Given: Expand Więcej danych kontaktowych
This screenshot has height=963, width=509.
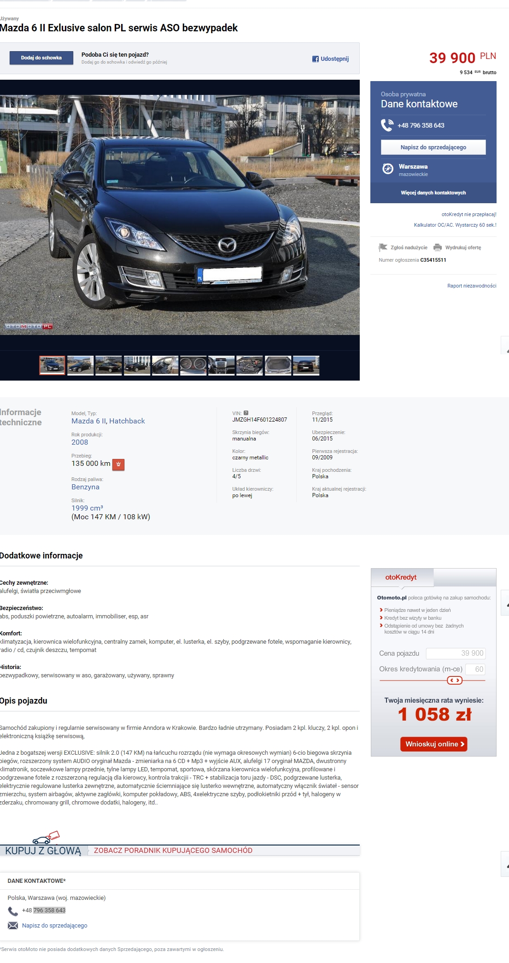Looking at the screenshot, I should (x=433, y=193).
